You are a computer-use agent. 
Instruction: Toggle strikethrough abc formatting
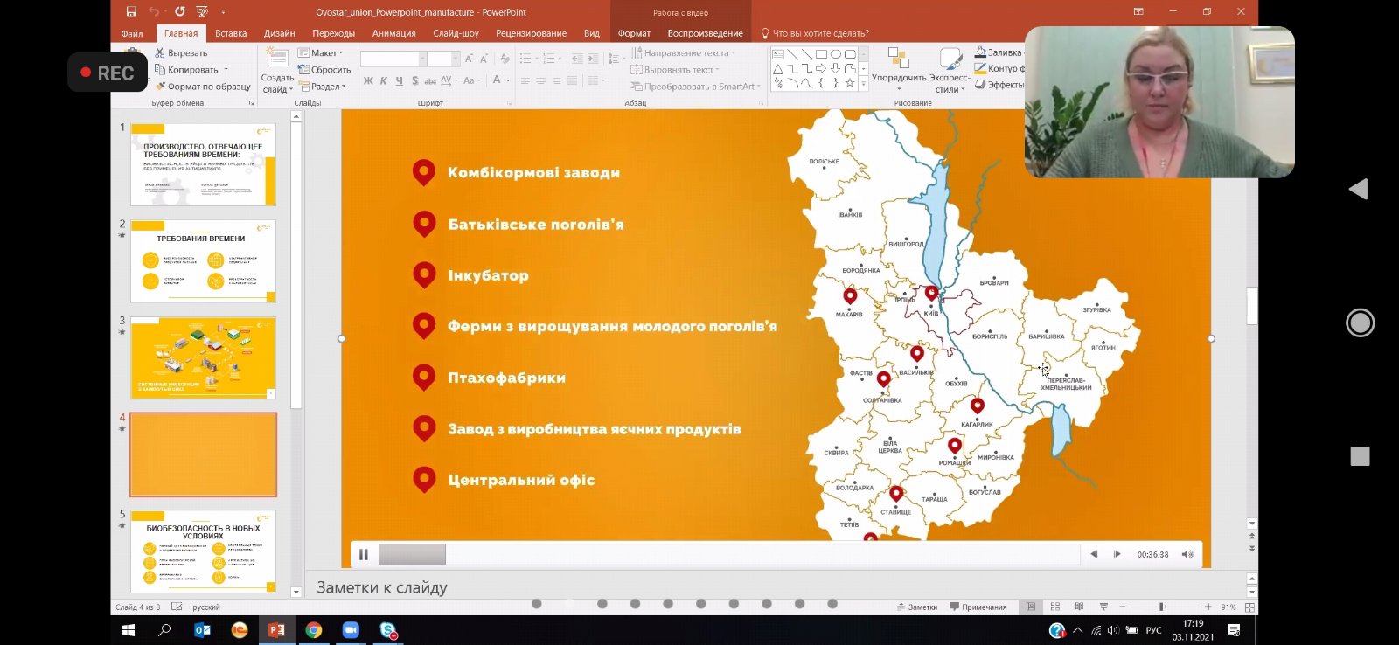click(430, 80)
